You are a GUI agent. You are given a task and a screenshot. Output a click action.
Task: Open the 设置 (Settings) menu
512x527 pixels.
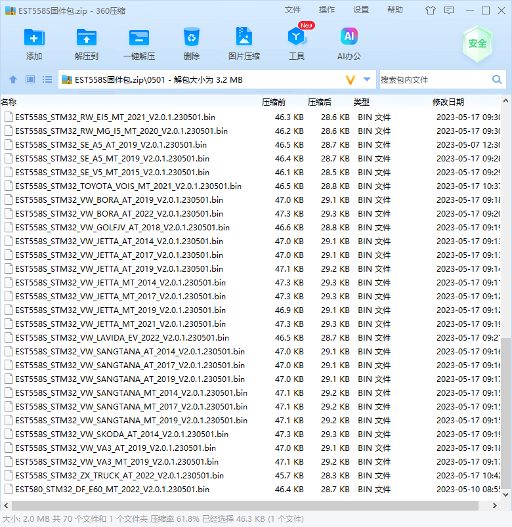(361, 10)
